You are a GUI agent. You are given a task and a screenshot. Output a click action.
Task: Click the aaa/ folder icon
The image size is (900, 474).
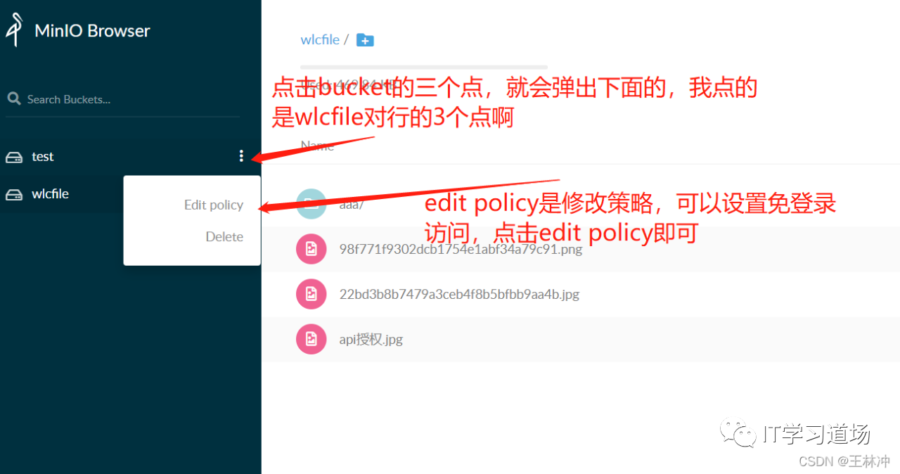(311, 204)
